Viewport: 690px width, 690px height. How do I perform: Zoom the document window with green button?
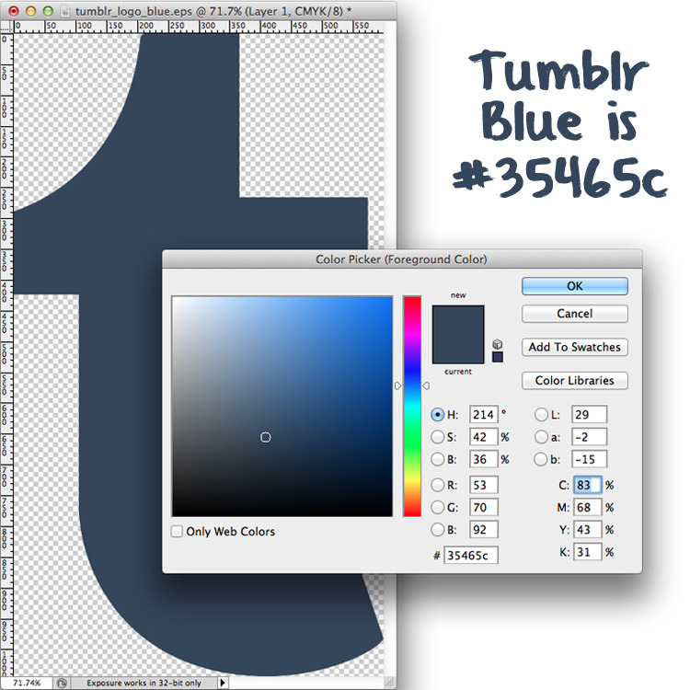(x=48, y=11)
